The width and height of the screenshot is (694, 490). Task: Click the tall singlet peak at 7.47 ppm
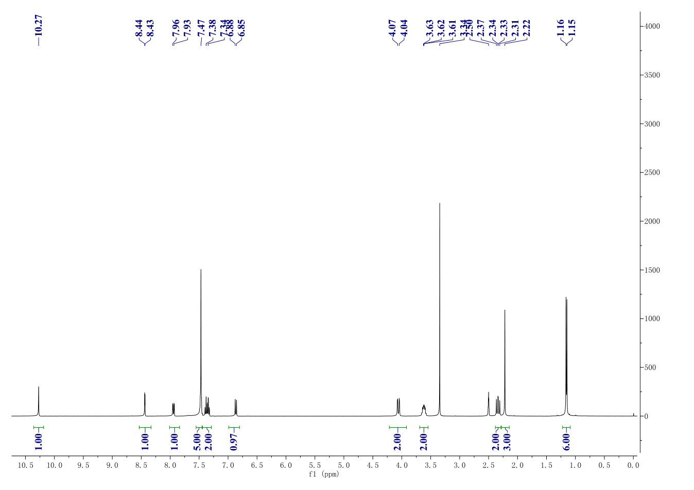tap(201, 342)
